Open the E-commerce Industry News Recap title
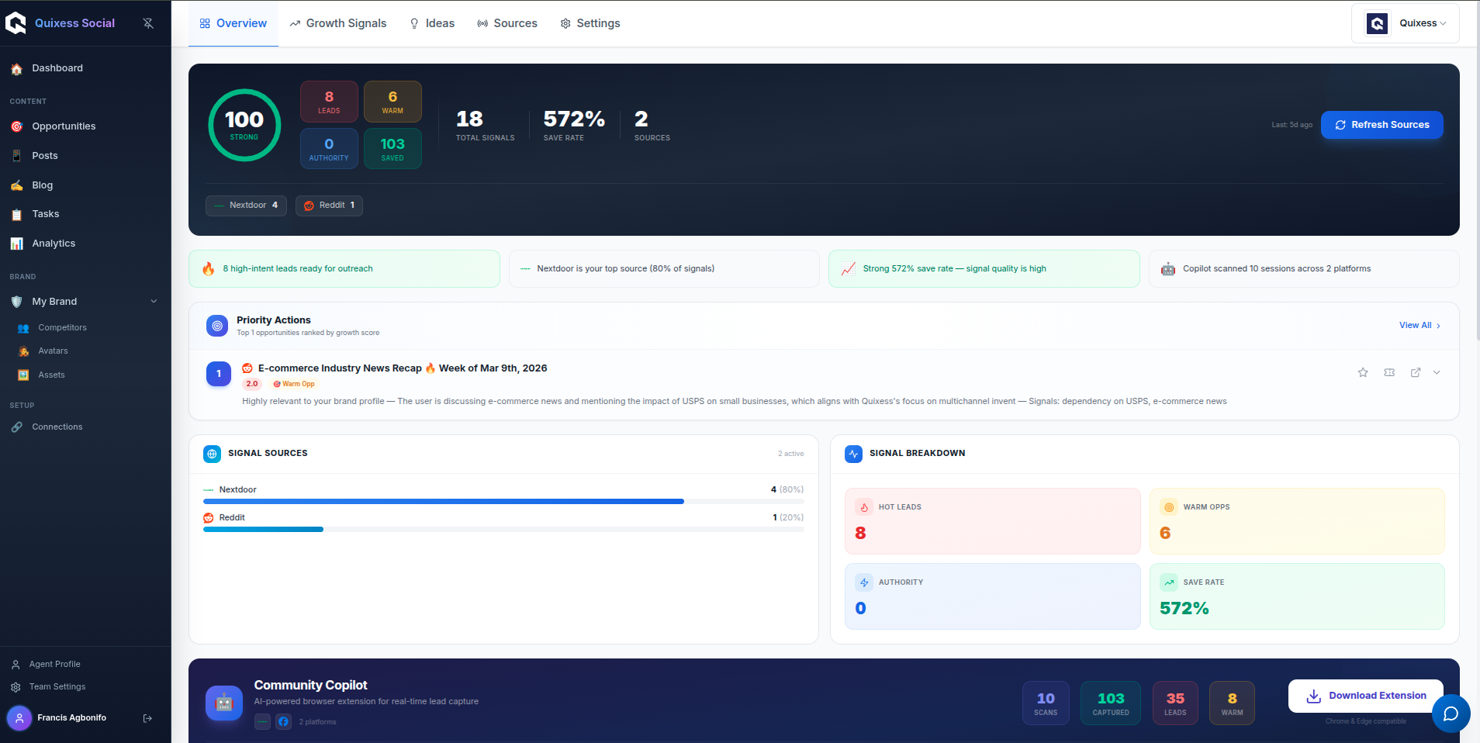 pos(403,368)
